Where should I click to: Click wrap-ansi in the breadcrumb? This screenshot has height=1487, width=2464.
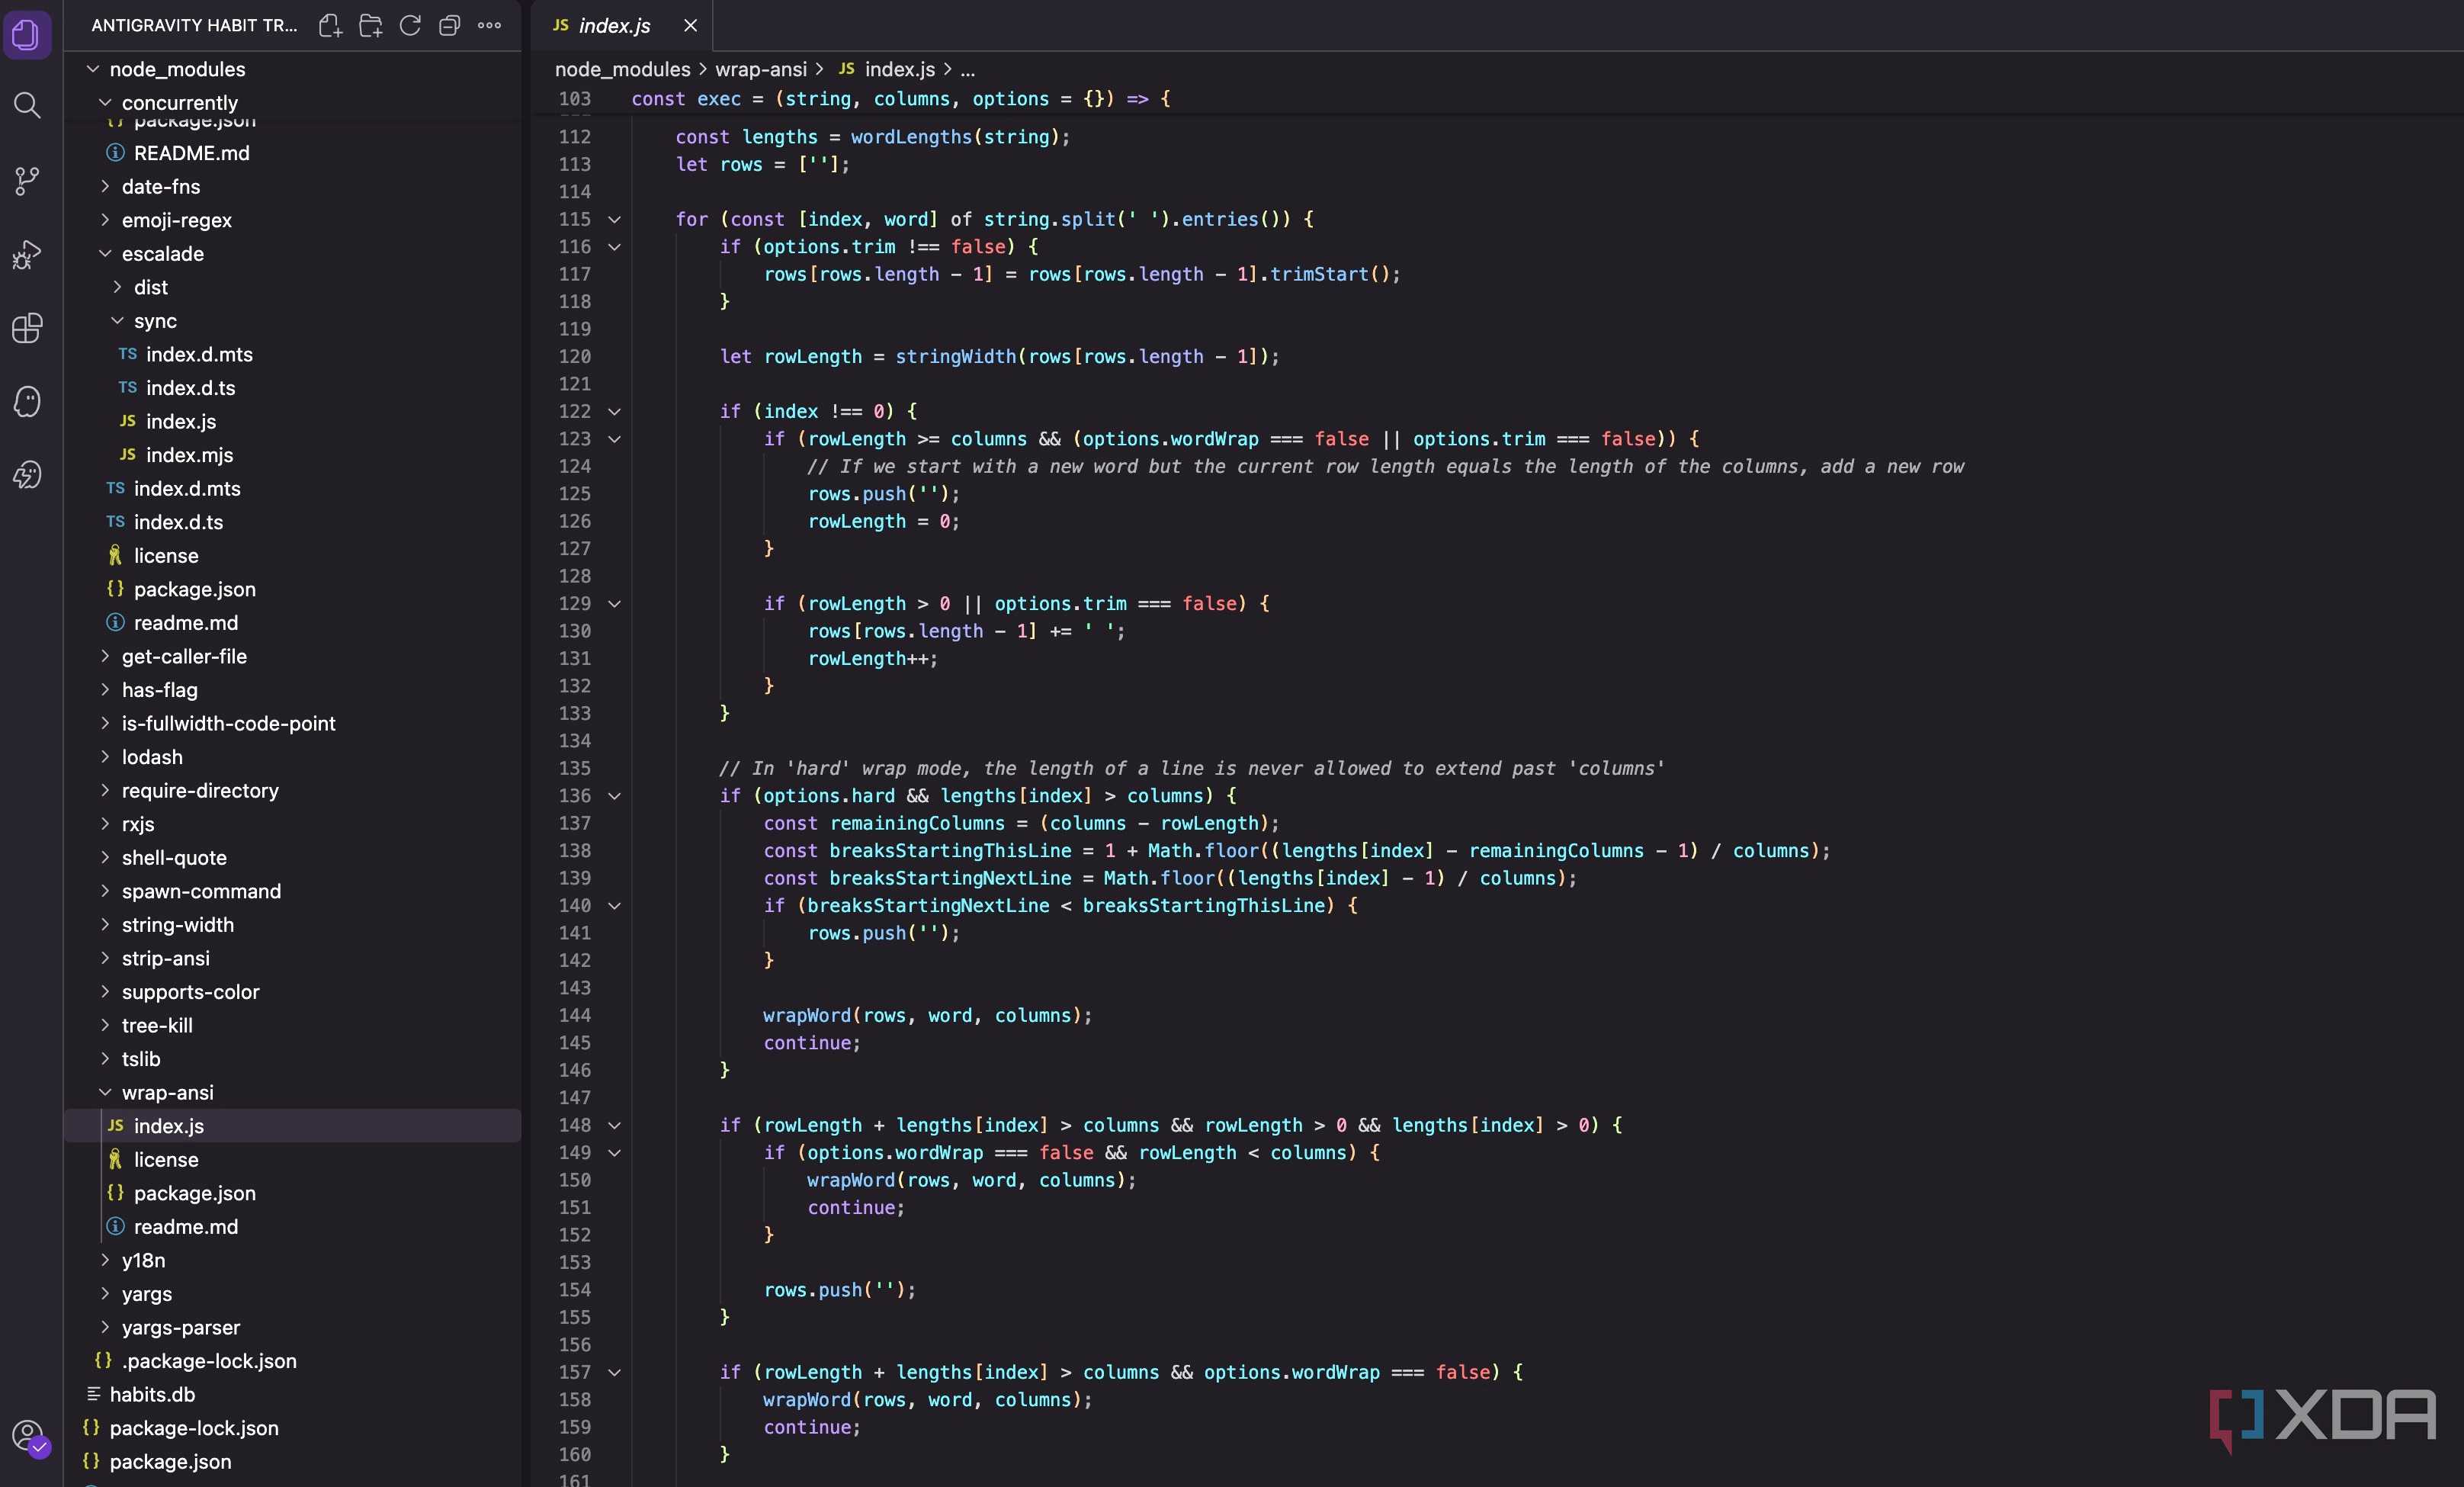(760, 69)
